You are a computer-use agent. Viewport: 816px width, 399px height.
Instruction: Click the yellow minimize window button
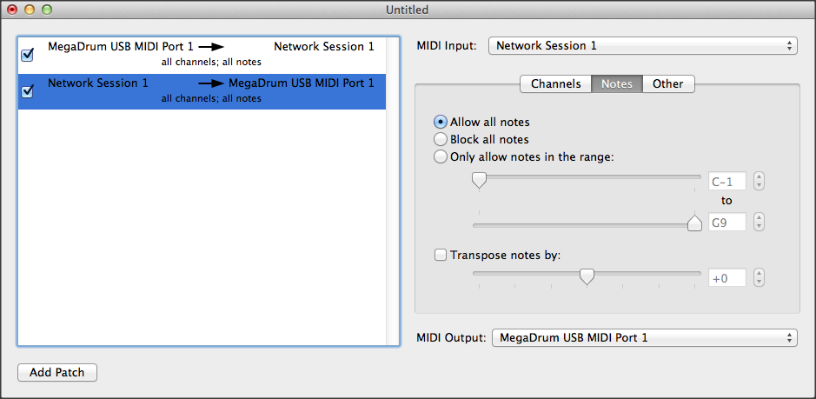pos(30,10)
